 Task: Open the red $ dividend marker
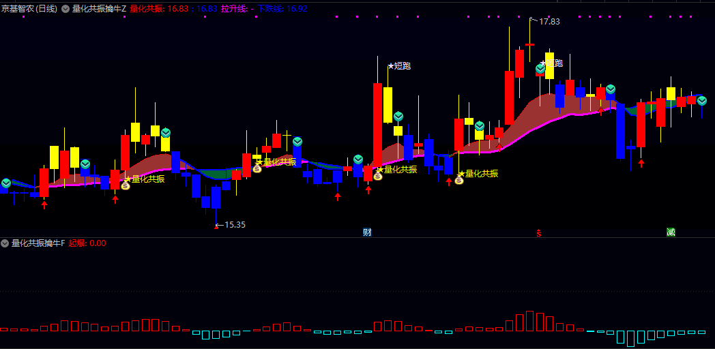538,233
